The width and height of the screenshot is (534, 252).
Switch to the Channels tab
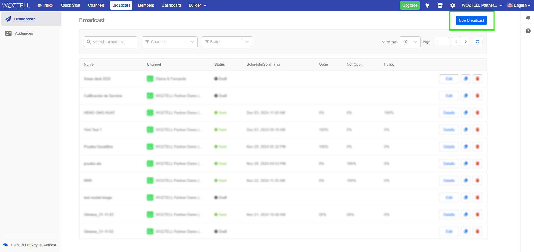coord(96,5)
